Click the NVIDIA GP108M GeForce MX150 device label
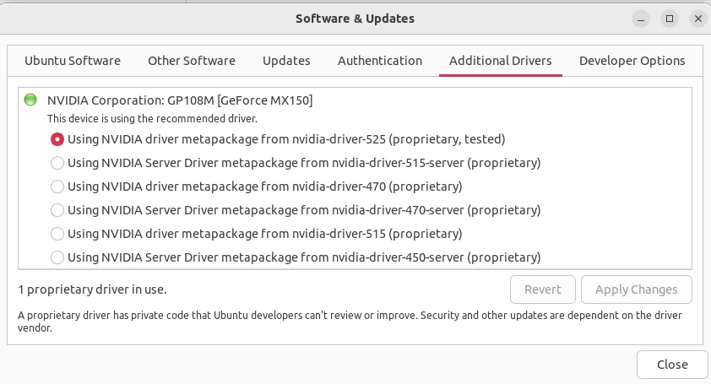 click(x=180, y=100)
